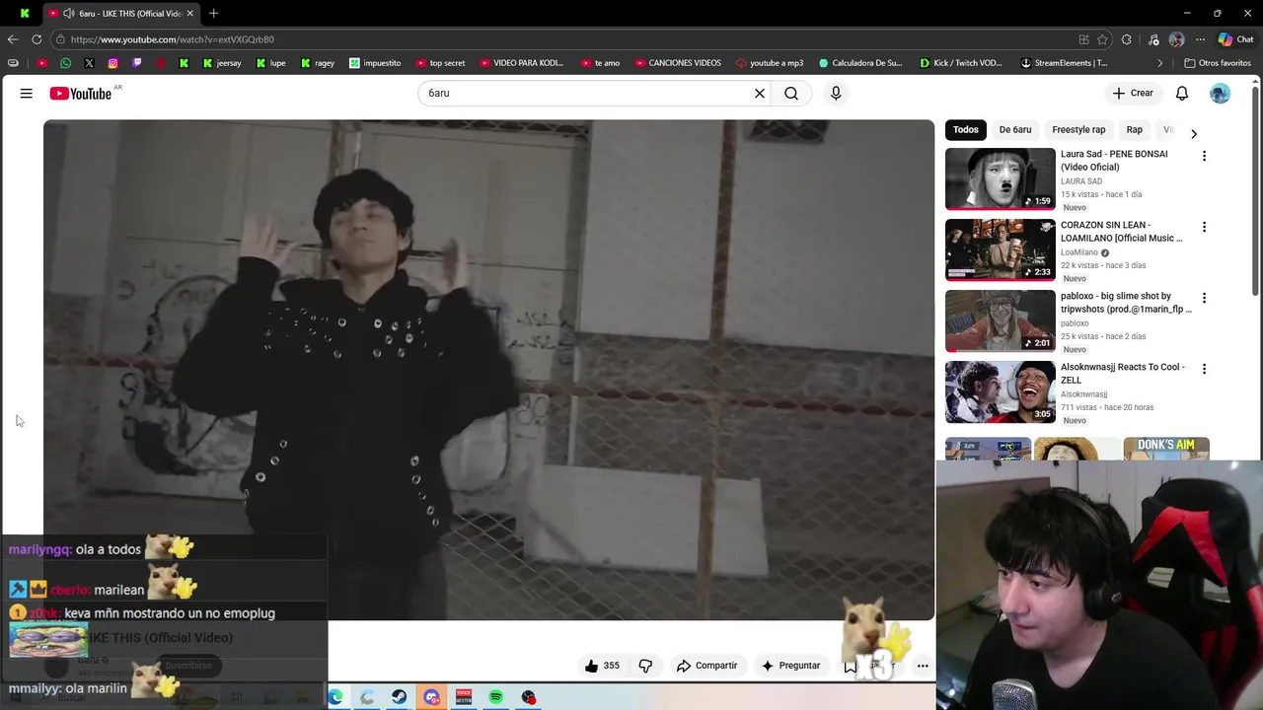This screenshot has width=1263, height=710.
Task: Open the Twitch bookmark icon
Action: pos(136,63)
